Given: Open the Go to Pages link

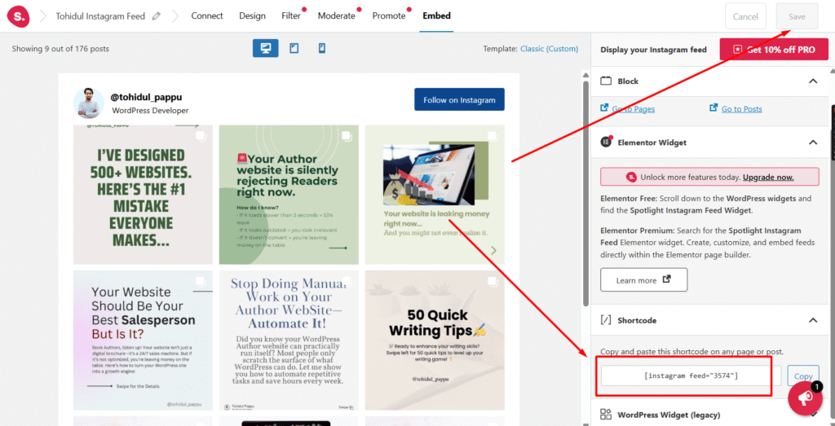Looking at the screenshot, I should coord(633,109).
